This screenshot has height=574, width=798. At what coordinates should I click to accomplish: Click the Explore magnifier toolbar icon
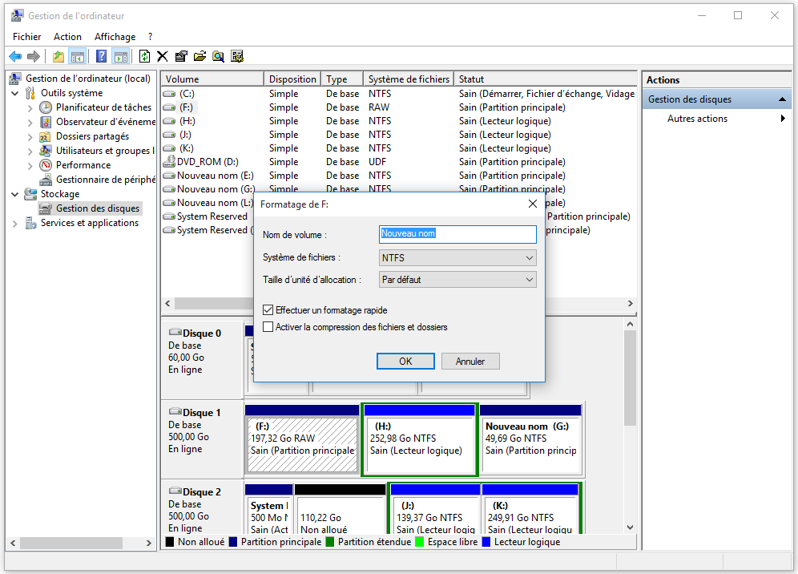click(x=219, y=56)
